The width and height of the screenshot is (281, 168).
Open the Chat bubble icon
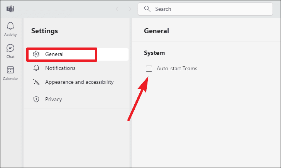(x=10, y=48)
